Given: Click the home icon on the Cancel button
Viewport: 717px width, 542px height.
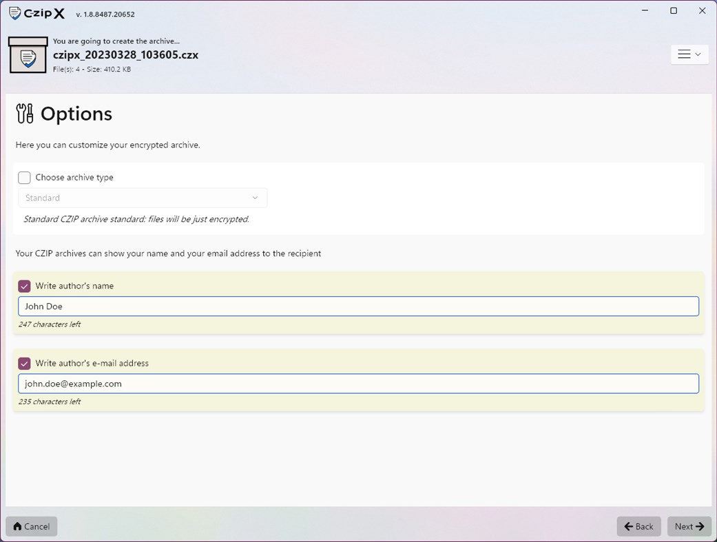Looking at the screenshot, I should click(18, 526).
